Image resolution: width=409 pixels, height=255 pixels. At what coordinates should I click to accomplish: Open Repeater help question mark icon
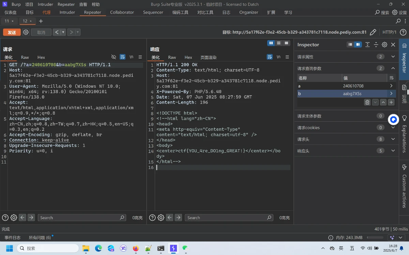[403, 32]
